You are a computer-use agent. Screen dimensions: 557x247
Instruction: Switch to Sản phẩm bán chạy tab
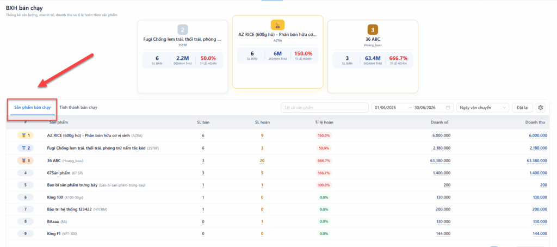32,107
